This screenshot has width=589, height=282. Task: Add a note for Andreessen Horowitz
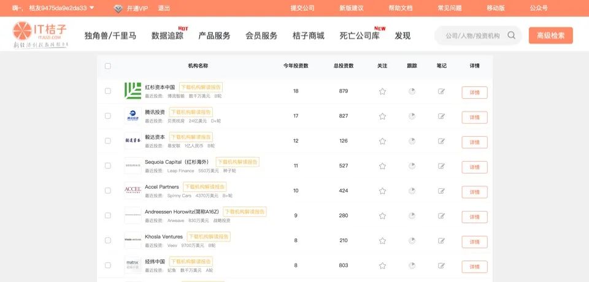coord(441,216)
